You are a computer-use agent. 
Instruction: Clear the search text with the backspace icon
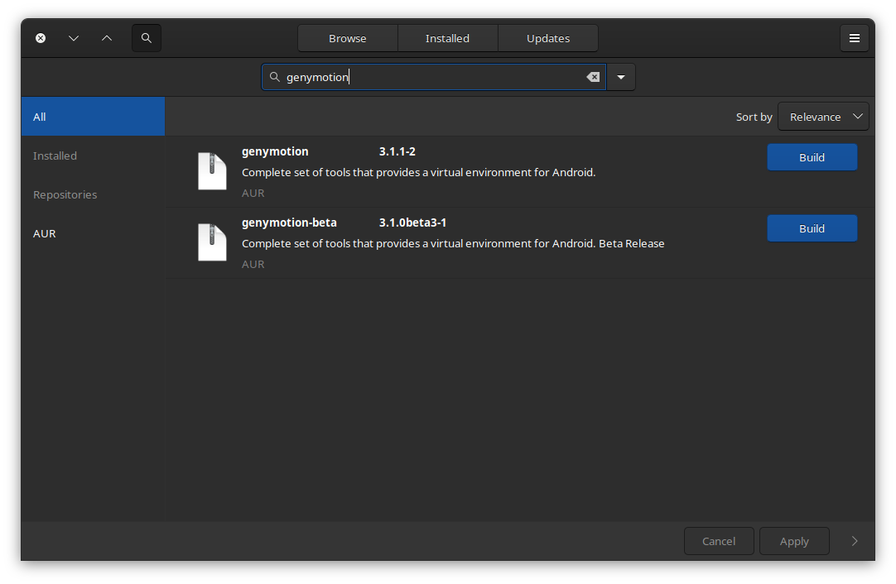(593, 77)
